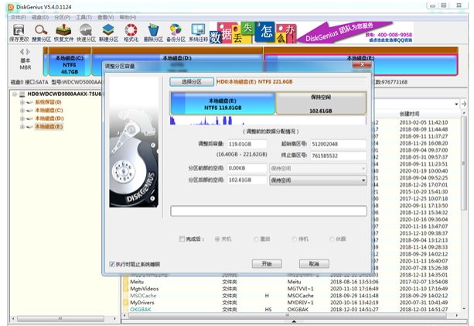Open the greyed 分区前部的空间 dropdown
The height and width of the screenshot is (326, 474).
[x=318, y=168]
